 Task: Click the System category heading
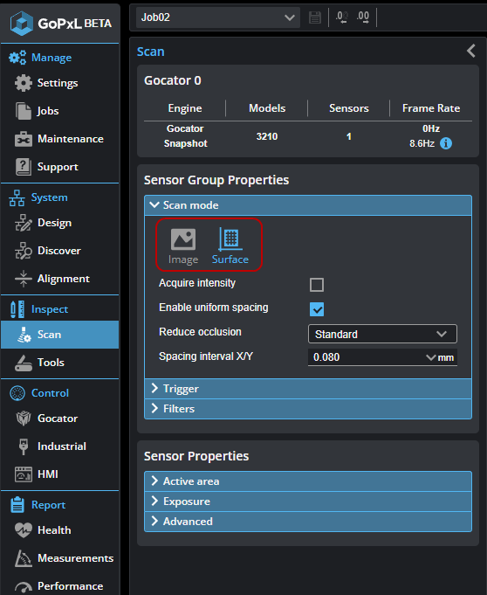coord(49,197)
